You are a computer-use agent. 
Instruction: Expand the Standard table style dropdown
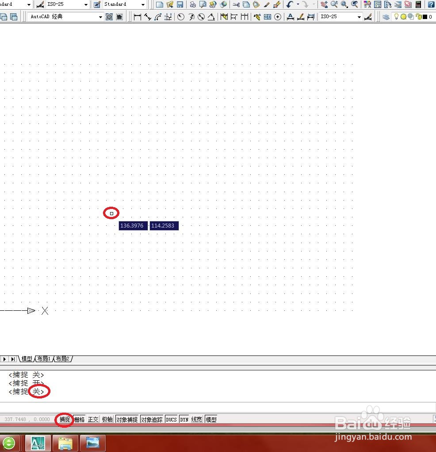tap(143, 4)
